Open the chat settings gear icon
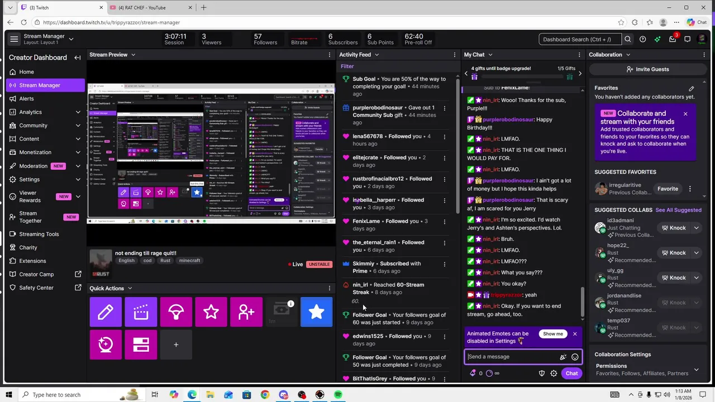Screen dimensions: 715x402 click(x=554, y=374)
